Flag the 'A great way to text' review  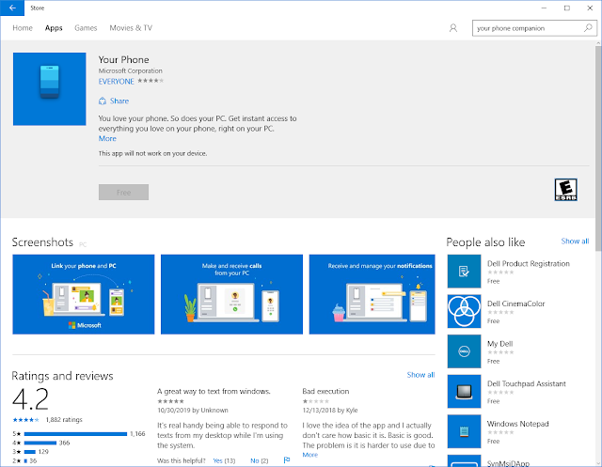[286, 460]
